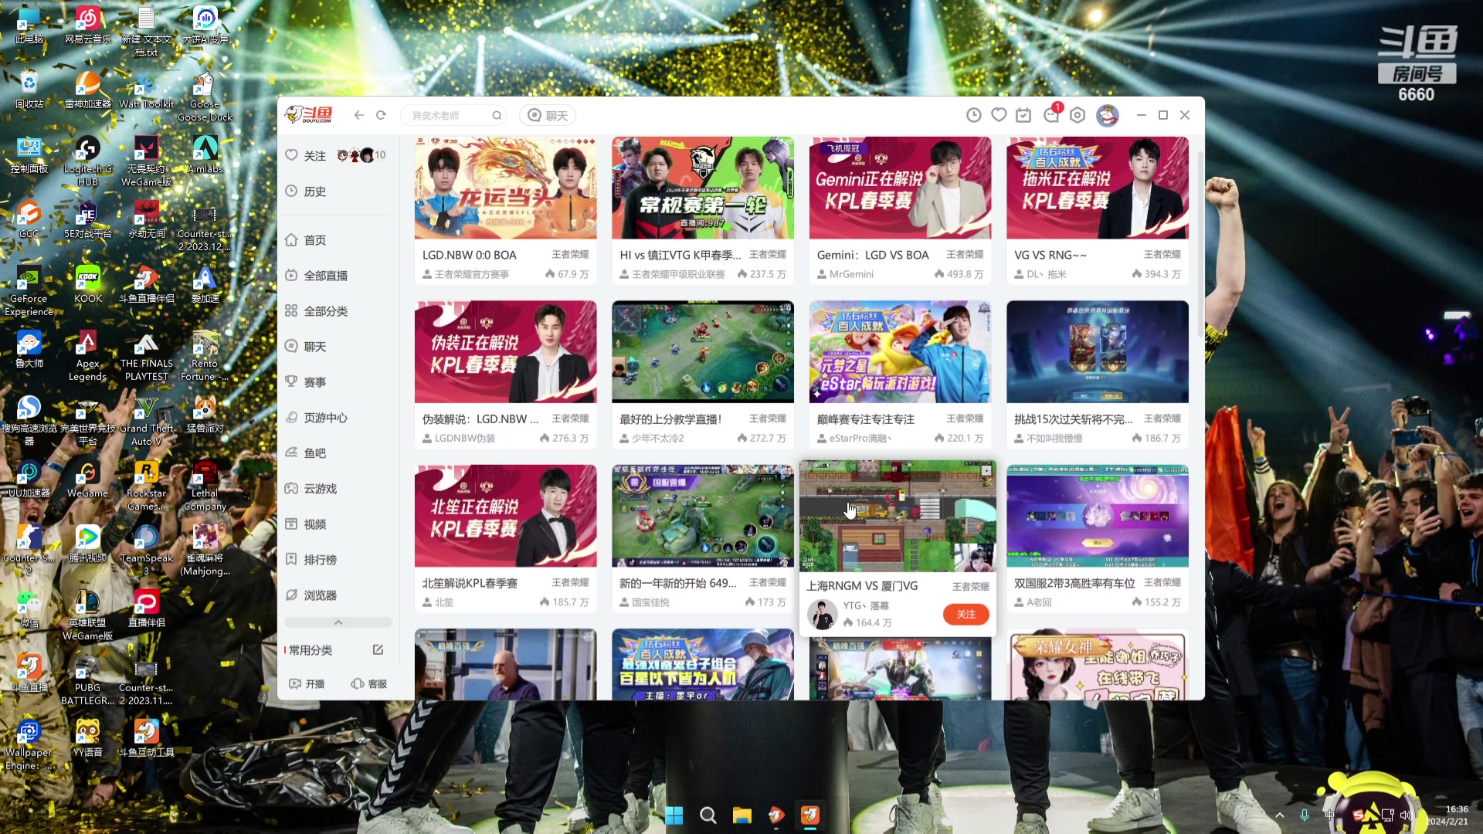Open the hexagon settings icon
This screenshot has width=1483, height=834.
pos(1077,115)
